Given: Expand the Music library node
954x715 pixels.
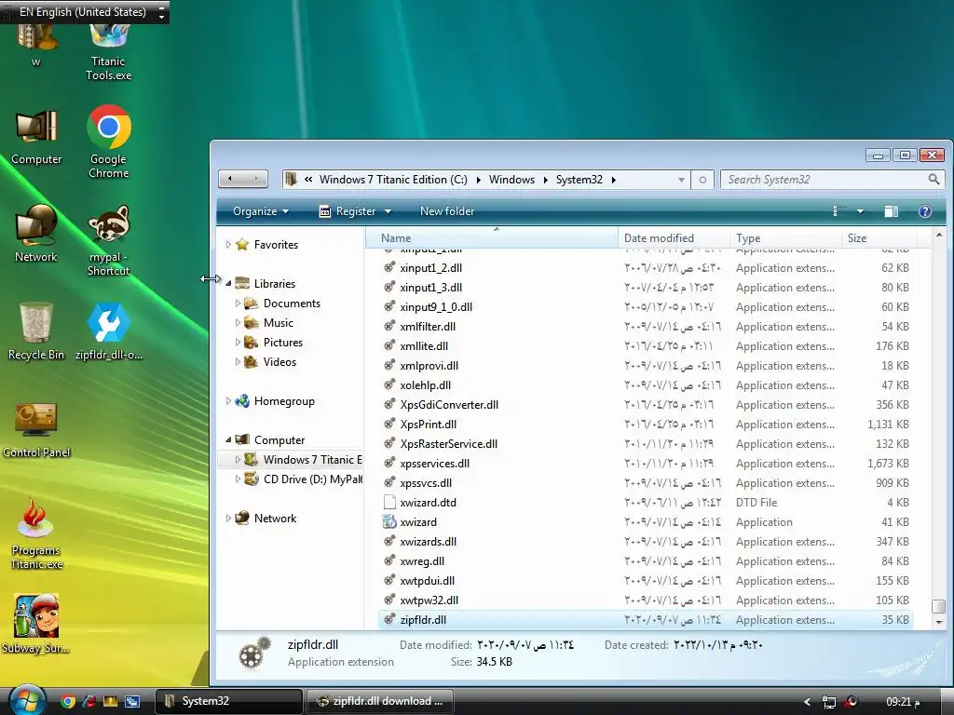Looking at the screenshot, I should pos(238,322).
